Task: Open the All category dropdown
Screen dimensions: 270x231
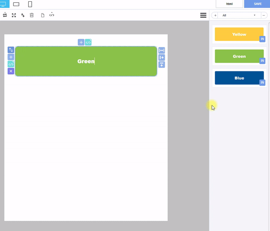Action: pos(239,15)
